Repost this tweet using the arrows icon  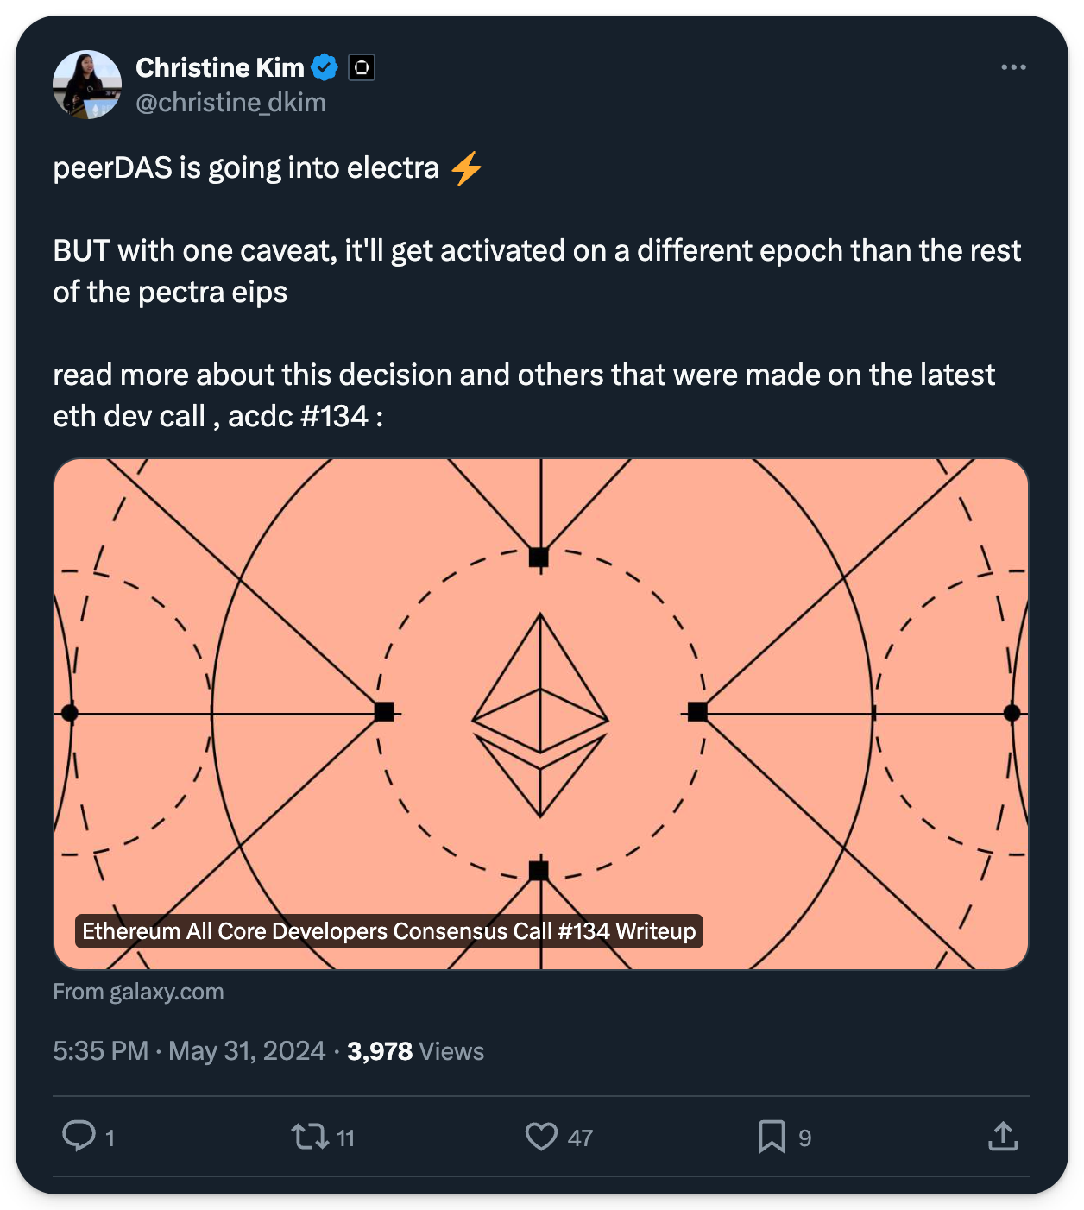[x=310, y=1137]
